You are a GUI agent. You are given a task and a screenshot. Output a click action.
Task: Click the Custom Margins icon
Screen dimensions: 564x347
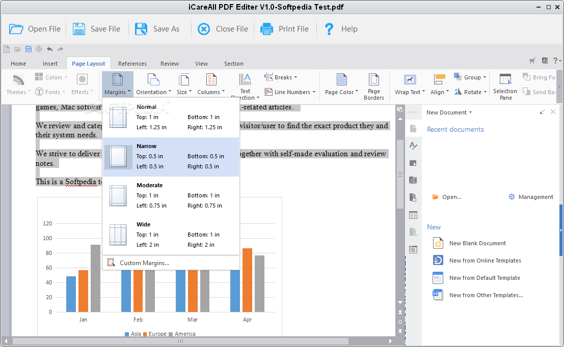point(111,263)
